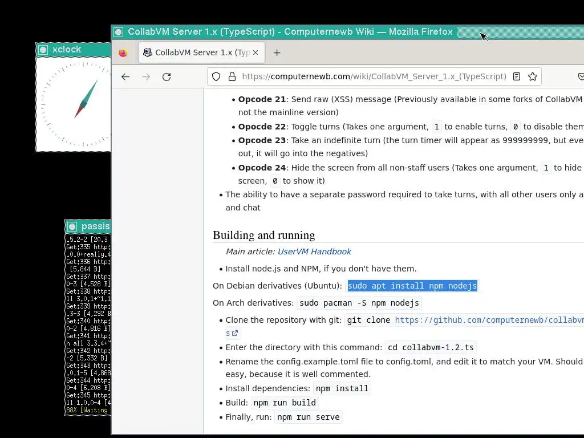
Task: Reload the wiki page
Action: pos(167,77)
